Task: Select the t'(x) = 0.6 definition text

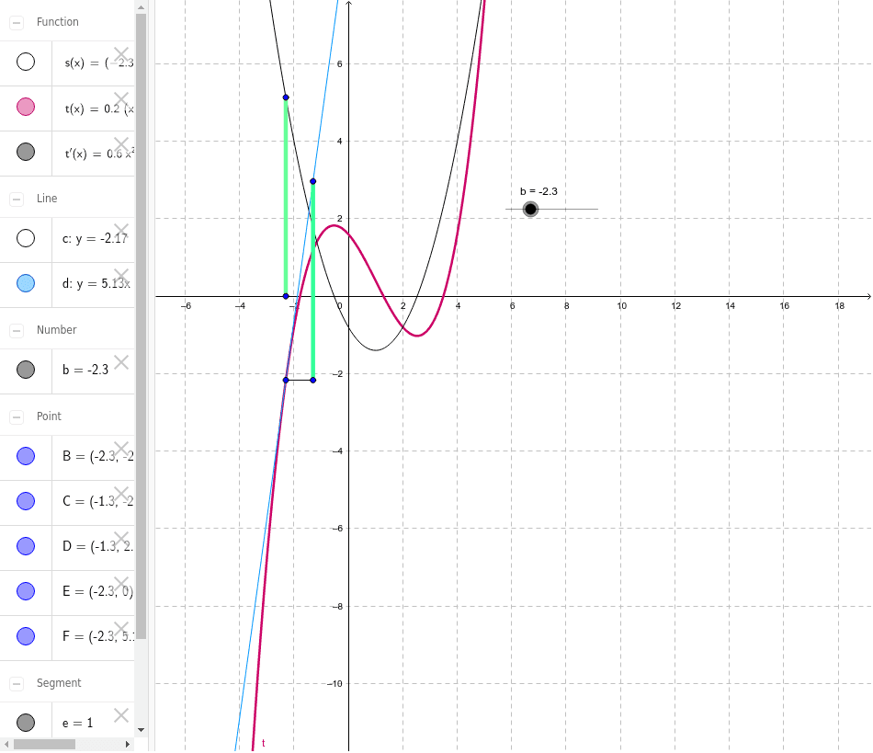Action: [x=99, y=154]
